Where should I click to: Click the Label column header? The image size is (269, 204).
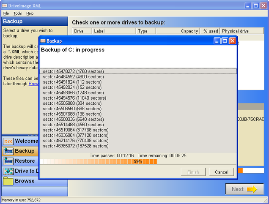point(114,31)
